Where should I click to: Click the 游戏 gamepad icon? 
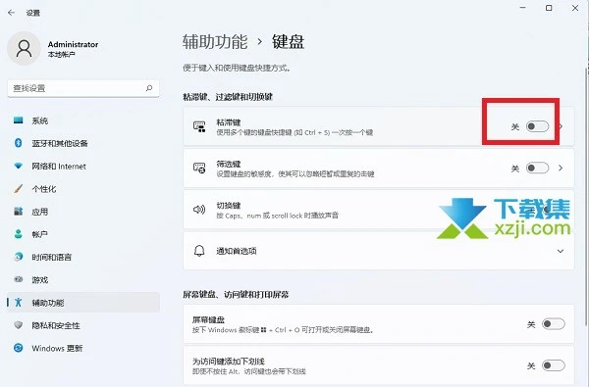[18, 279]
